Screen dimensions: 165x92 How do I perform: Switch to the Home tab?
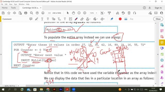[5, 8]
